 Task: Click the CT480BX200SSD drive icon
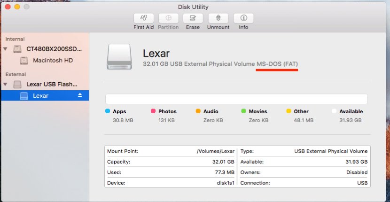click(x=17, y=49)
